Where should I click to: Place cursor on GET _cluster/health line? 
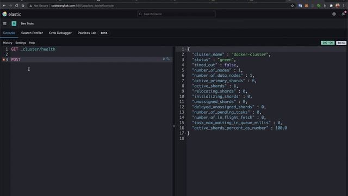(x=33, y=49)
